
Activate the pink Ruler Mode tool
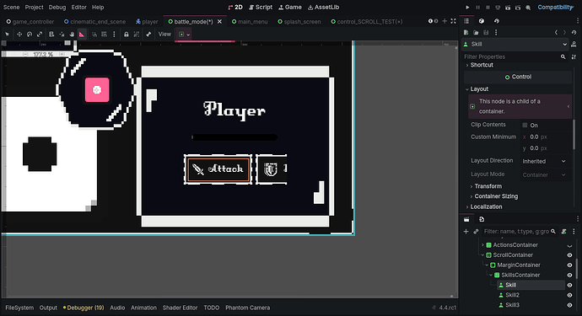82,34
